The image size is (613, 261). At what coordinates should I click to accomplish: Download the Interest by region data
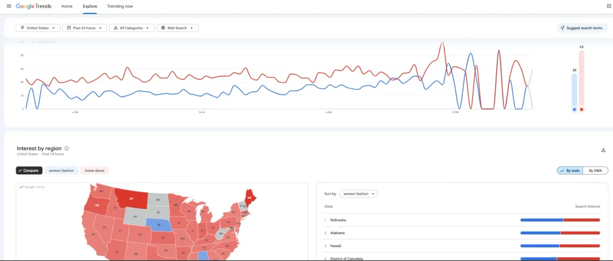point(603,150)
